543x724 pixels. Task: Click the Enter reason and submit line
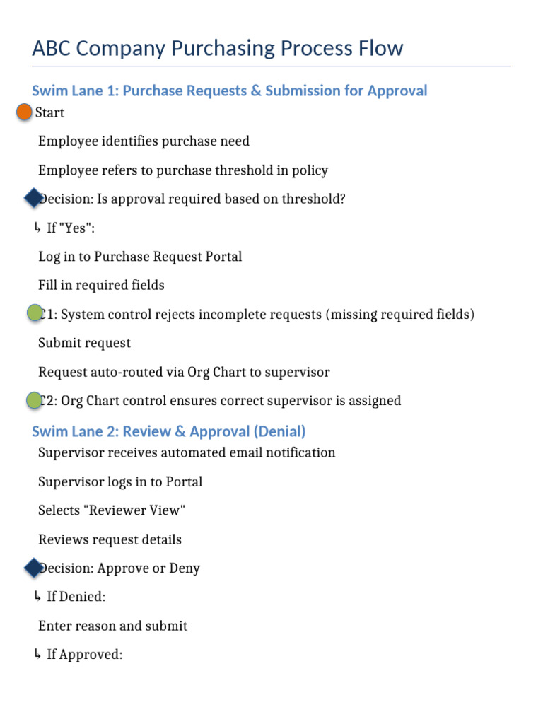coord(112,626)
